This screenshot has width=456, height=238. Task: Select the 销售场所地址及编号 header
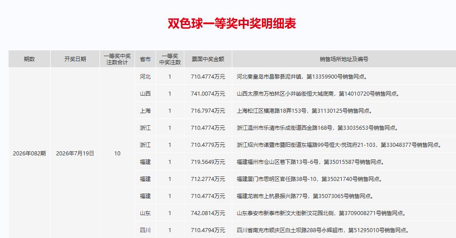point(344,59)
